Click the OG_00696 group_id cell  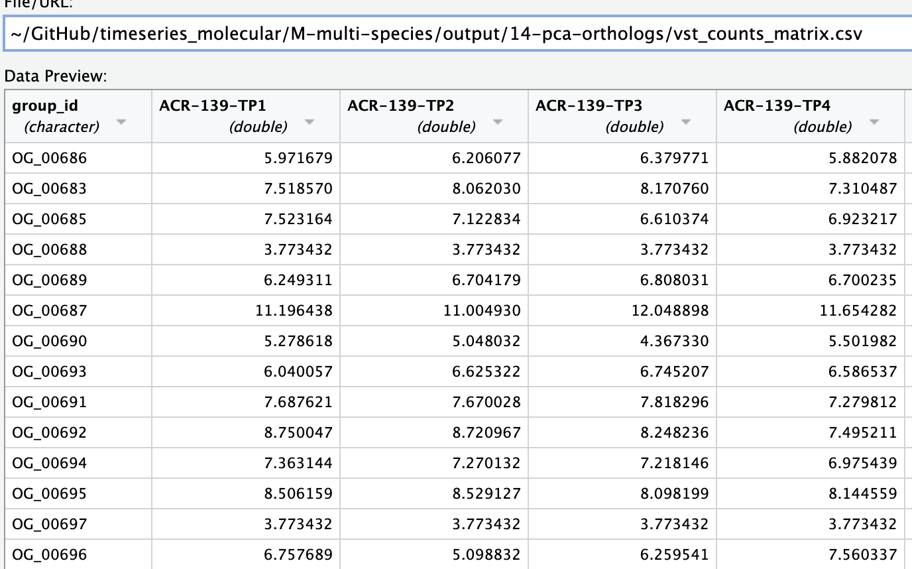(x=49, y=554)
